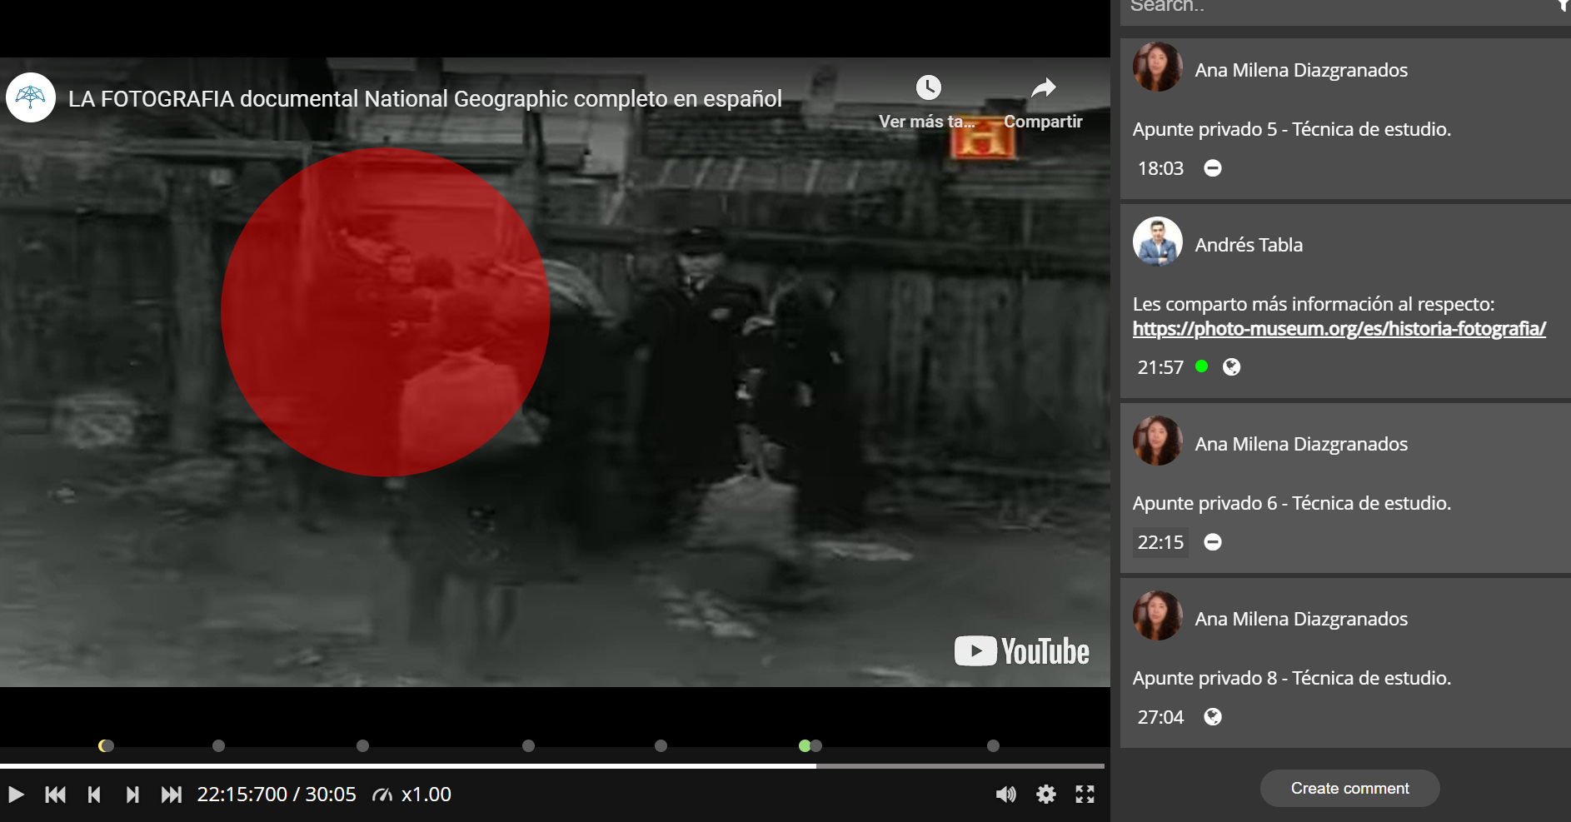Open player settings gear
Viewport: 1571px width, 822px height.
(1046, 795)
